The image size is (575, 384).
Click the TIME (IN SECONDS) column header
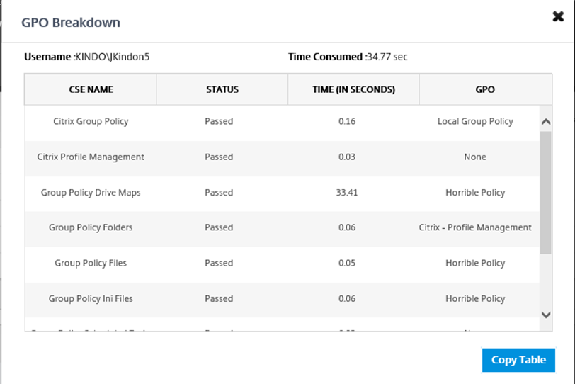click(x=353, y=89)
